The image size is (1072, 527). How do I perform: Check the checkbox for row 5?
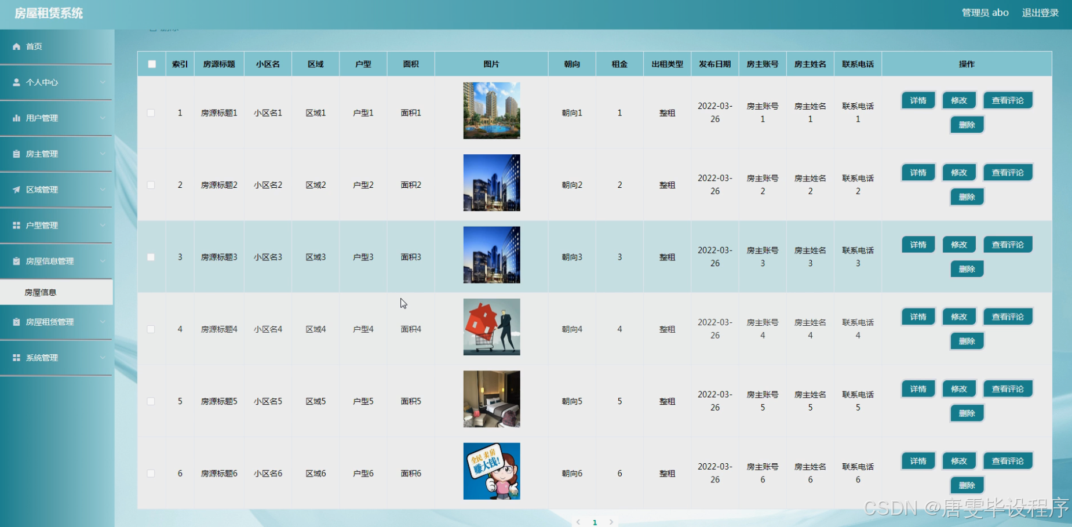(x=151, y=401)
